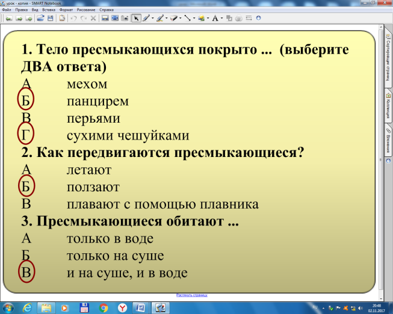Click the Save diskette icon
This screenshot has height=314, width=393.
(x=50, y=18)
